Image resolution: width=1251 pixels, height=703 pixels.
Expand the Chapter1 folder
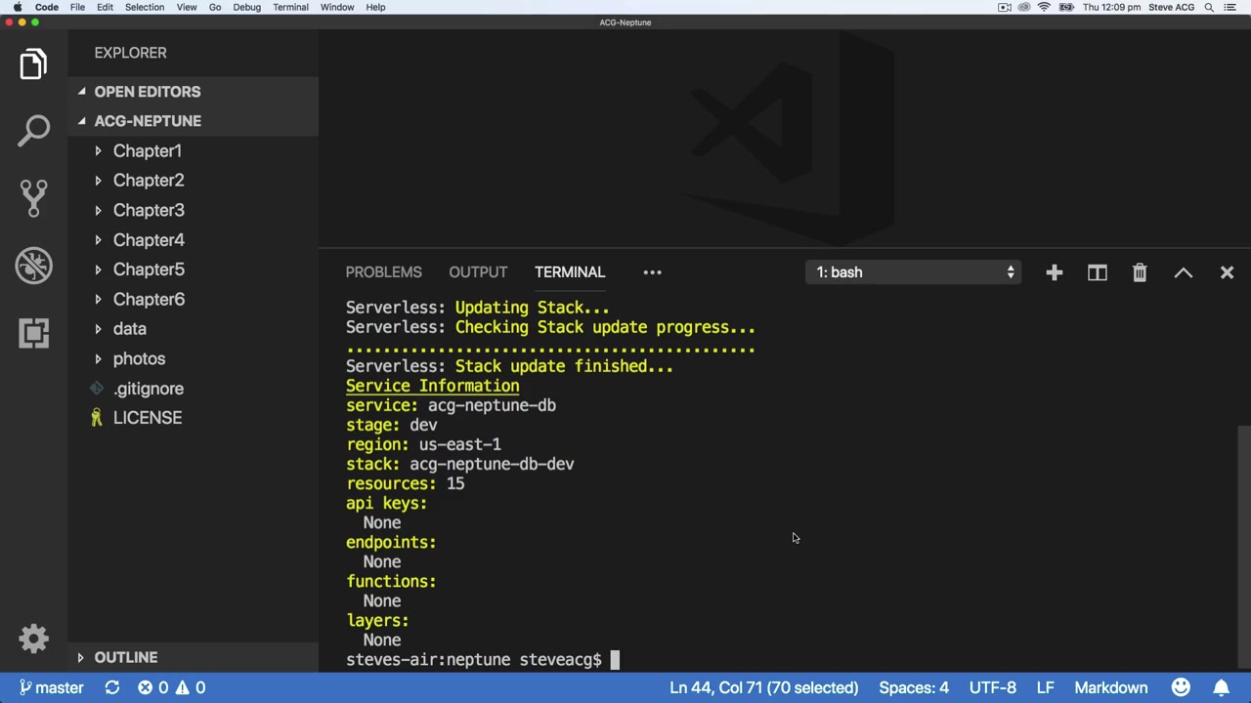pyautogui.click(x=147, y=151)
